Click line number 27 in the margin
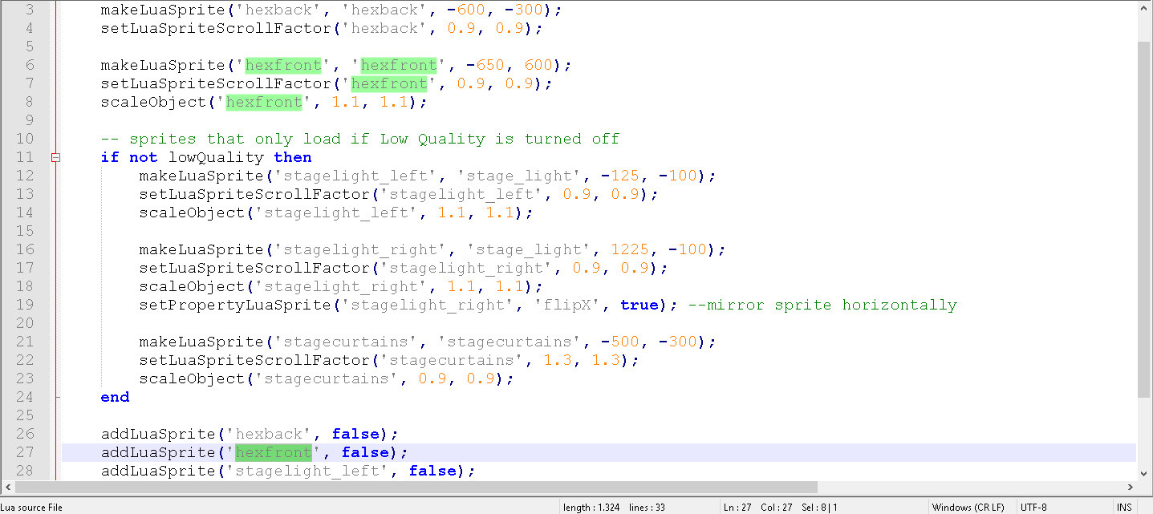Viewport: 1153px width, 514px height. tap(25, 452)
